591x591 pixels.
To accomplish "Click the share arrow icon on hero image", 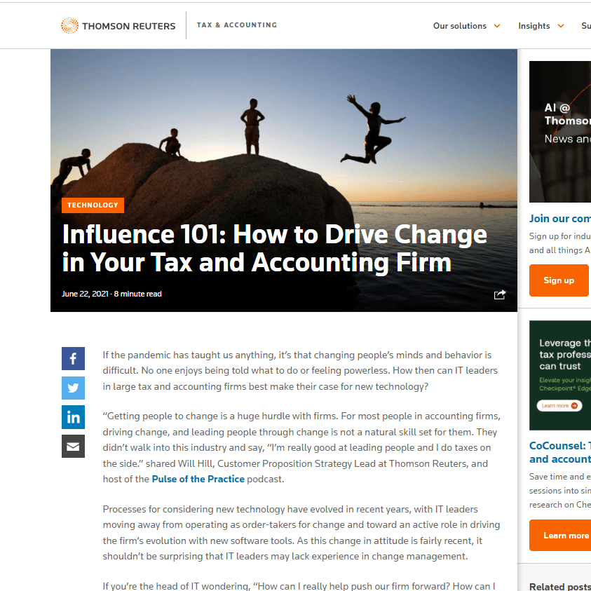I will point(500,294).
